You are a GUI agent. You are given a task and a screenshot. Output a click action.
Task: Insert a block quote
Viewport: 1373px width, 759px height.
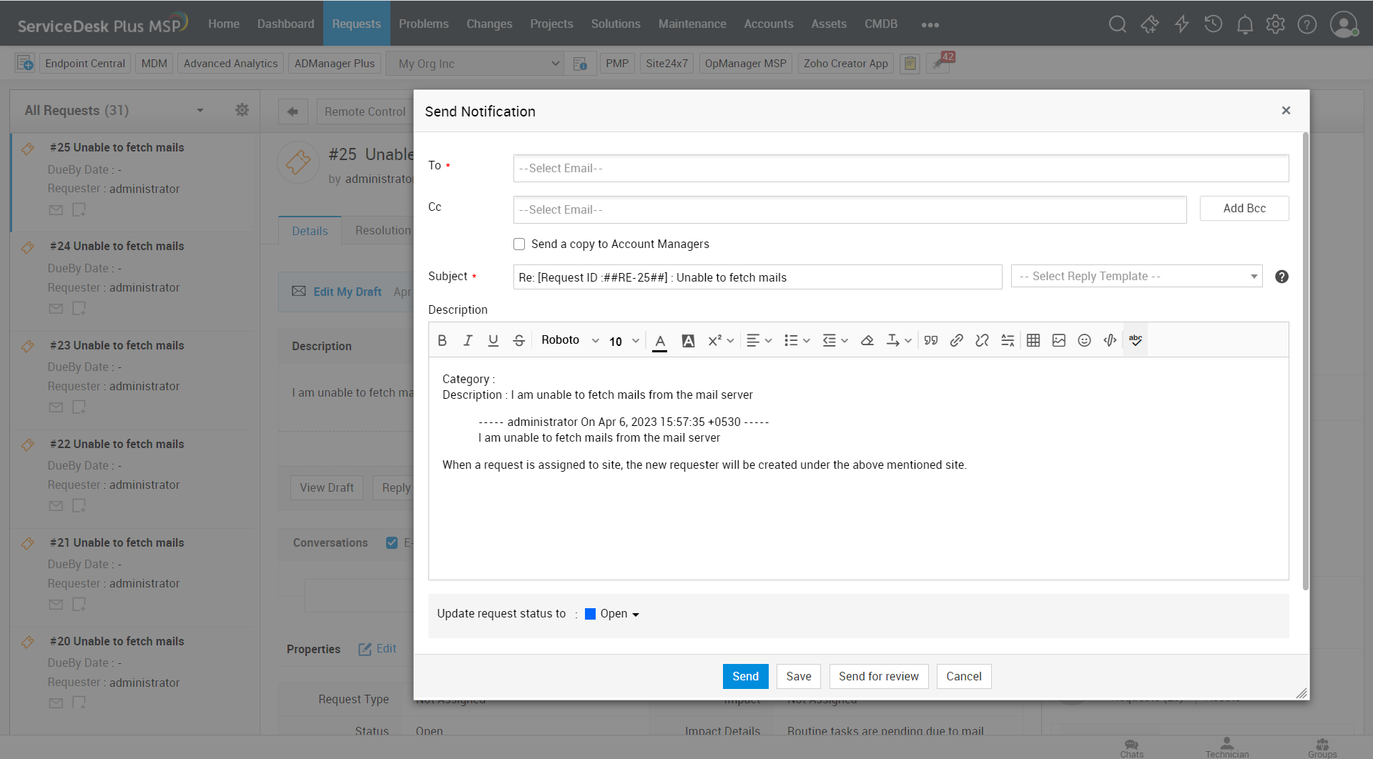pyautogui.click(x=930, y=340)
